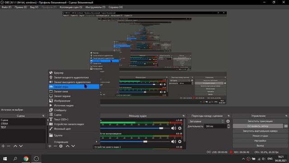The image size is (289, 163).
Task: Add an Изображение source
Action: click(x=74, y=101)
